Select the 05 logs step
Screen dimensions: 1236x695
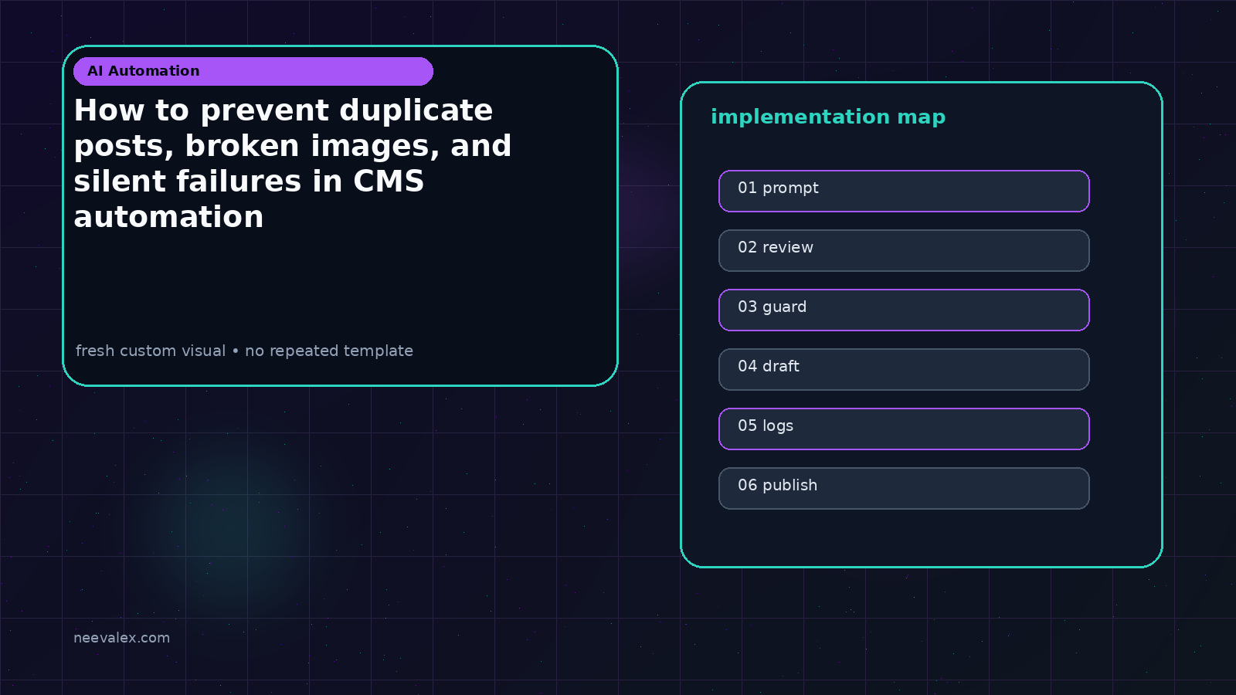point(904,429)
